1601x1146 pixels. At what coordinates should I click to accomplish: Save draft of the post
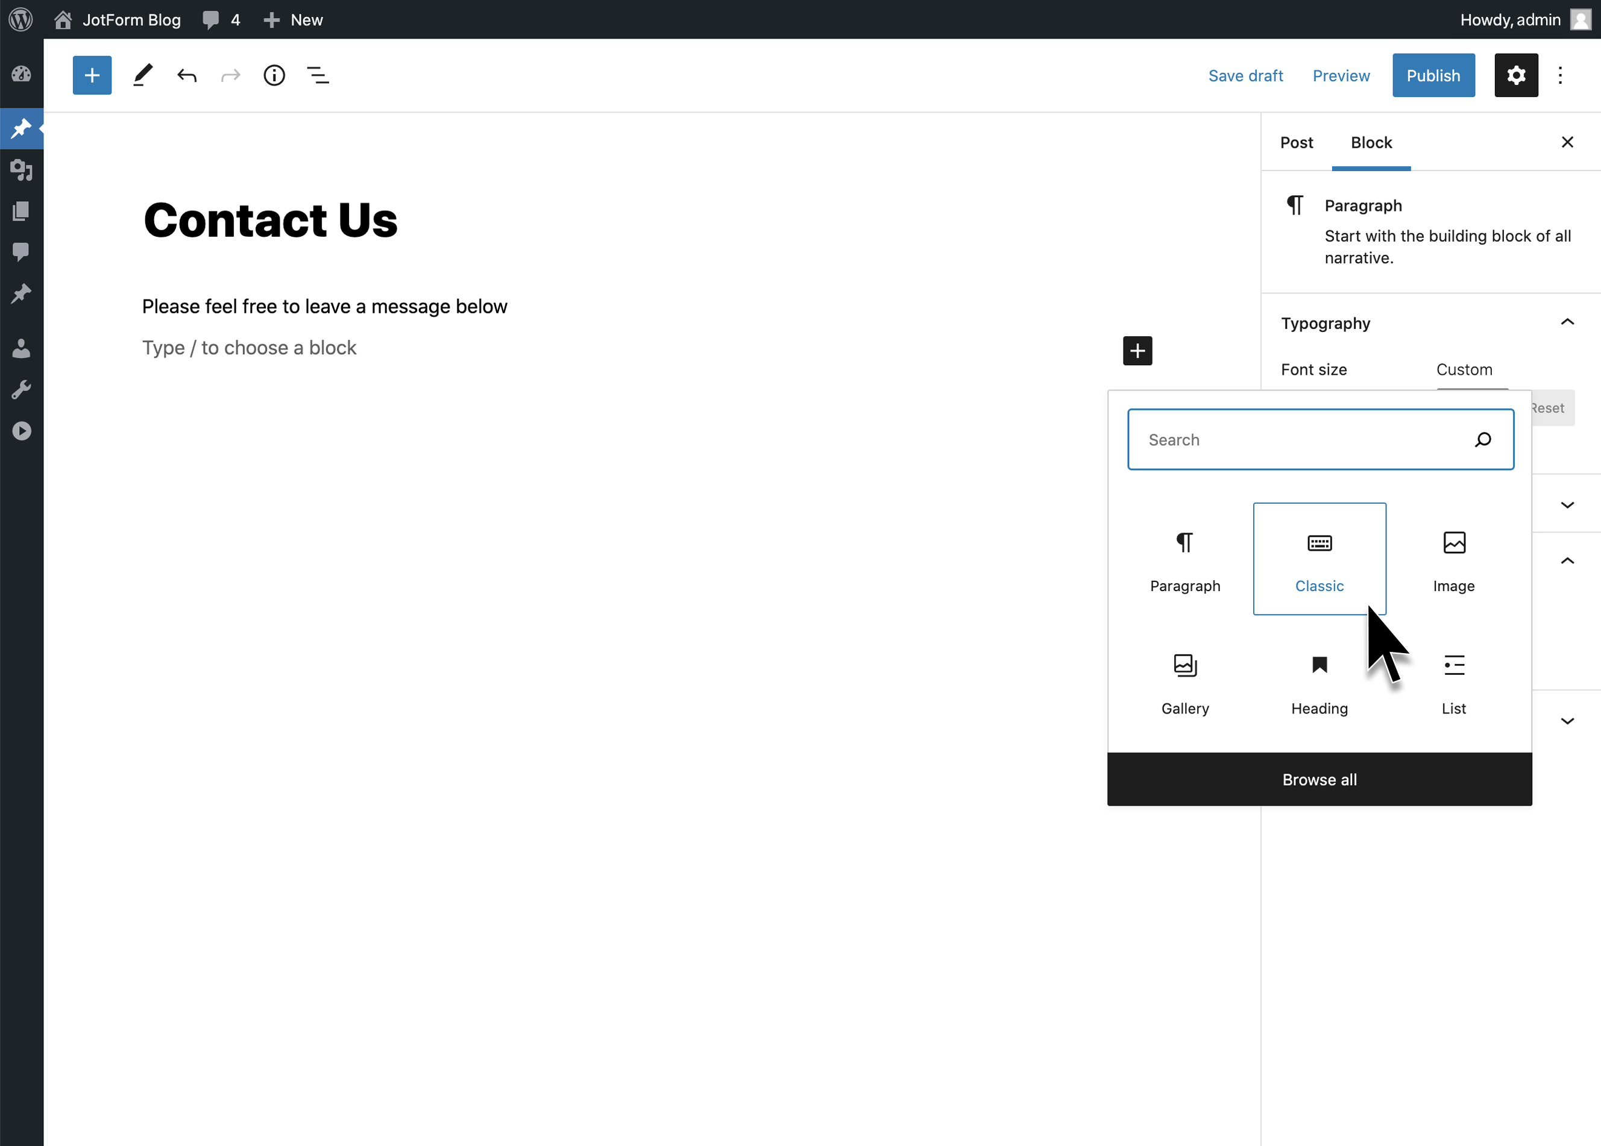click(1245, 75)
